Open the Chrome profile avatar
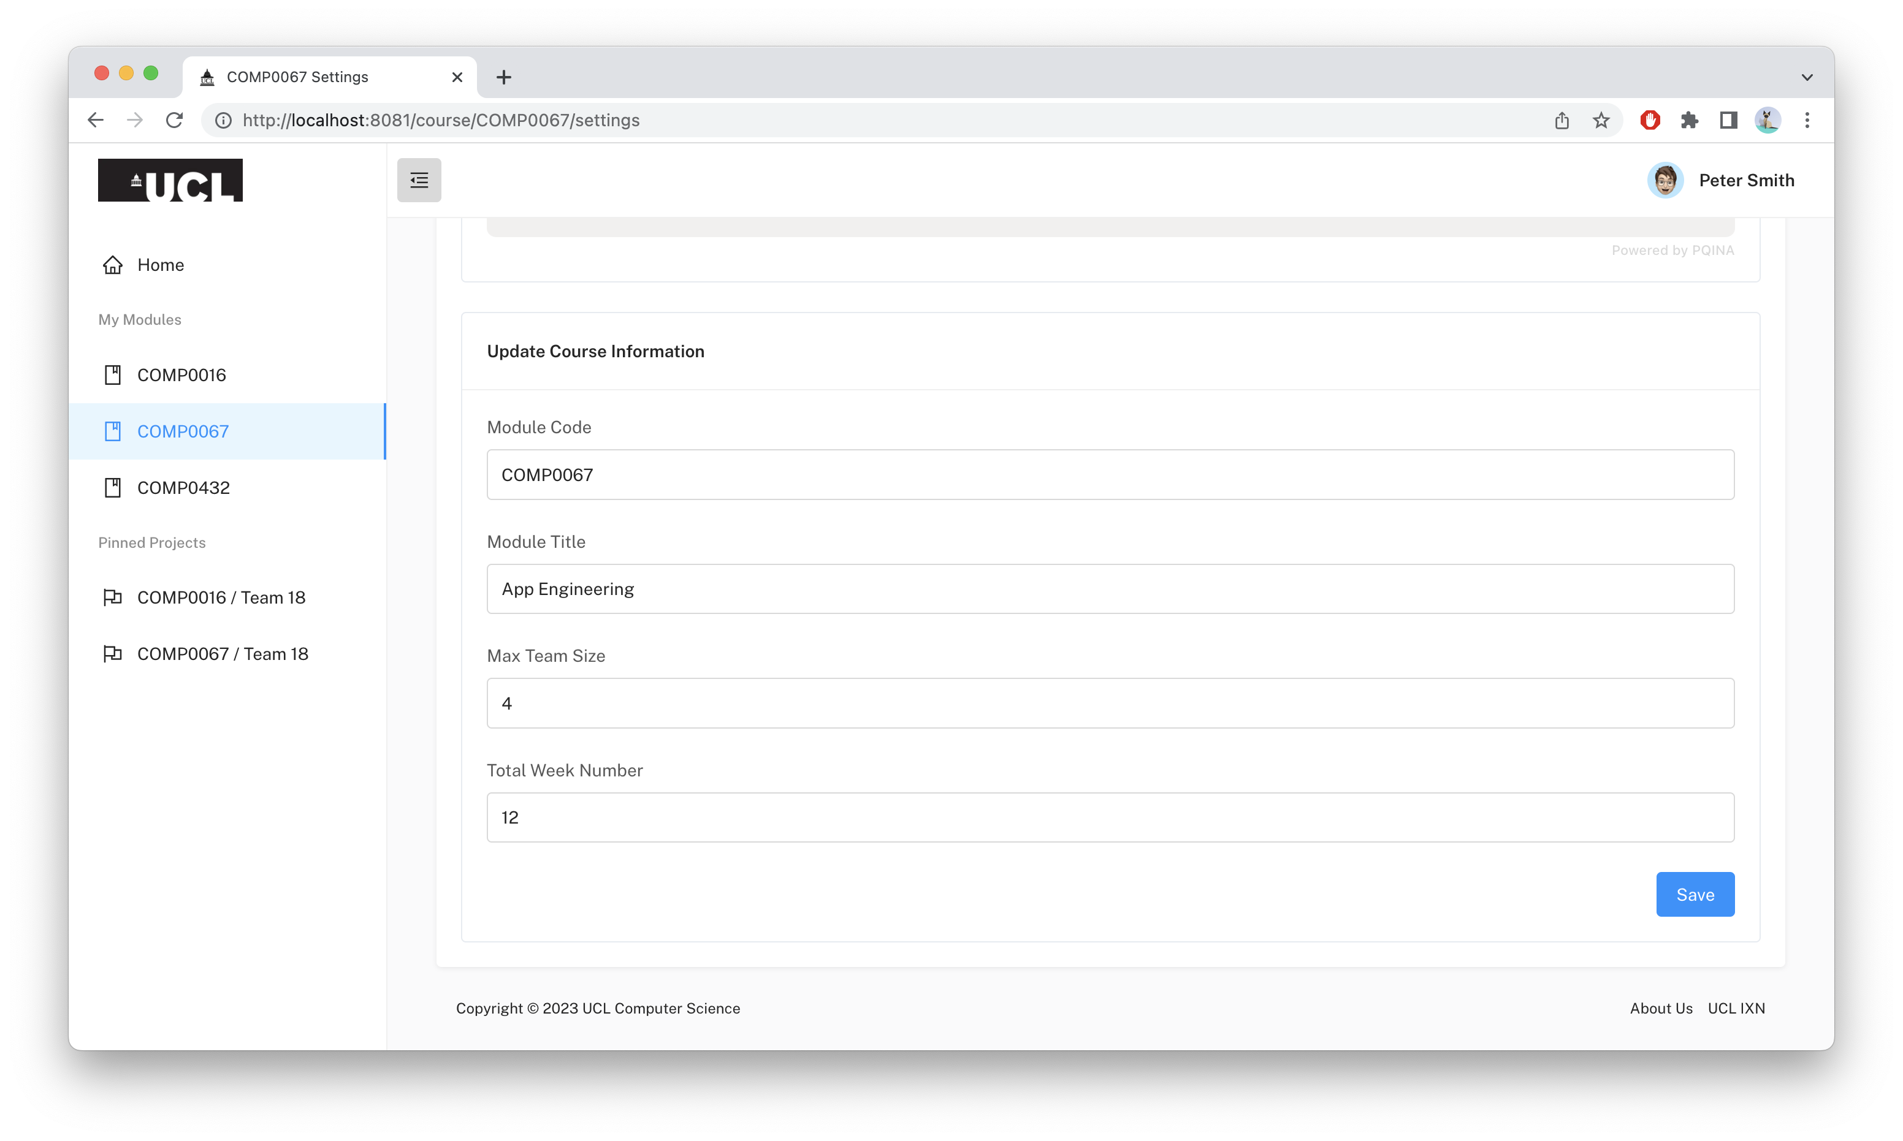The height and width of the screenshot is (1141, 1903). [1768, 120]
